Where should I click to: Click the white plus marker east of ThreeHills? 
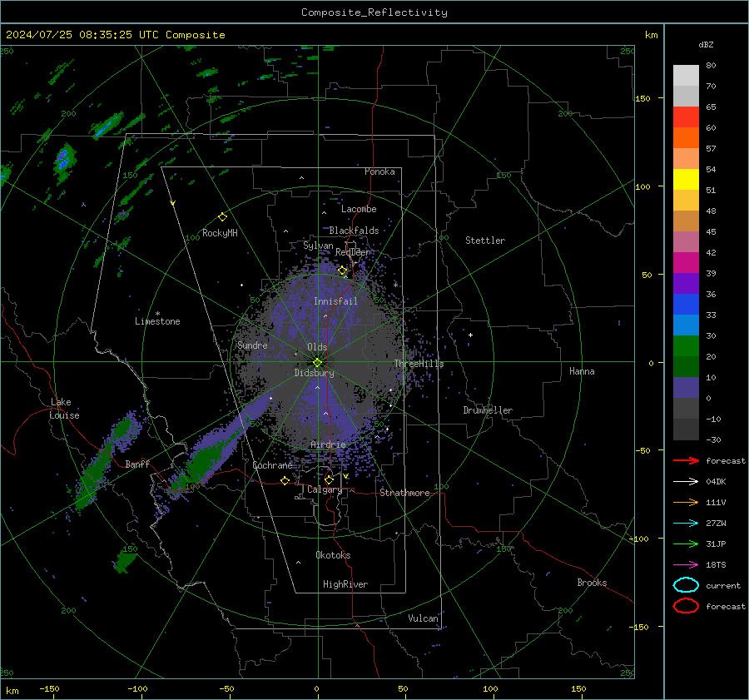[x=470, y=335]
